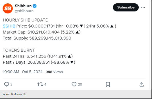Click the repost count number 4
The width and height of the screenshot is (152, 99).
[x=45, y=84]
